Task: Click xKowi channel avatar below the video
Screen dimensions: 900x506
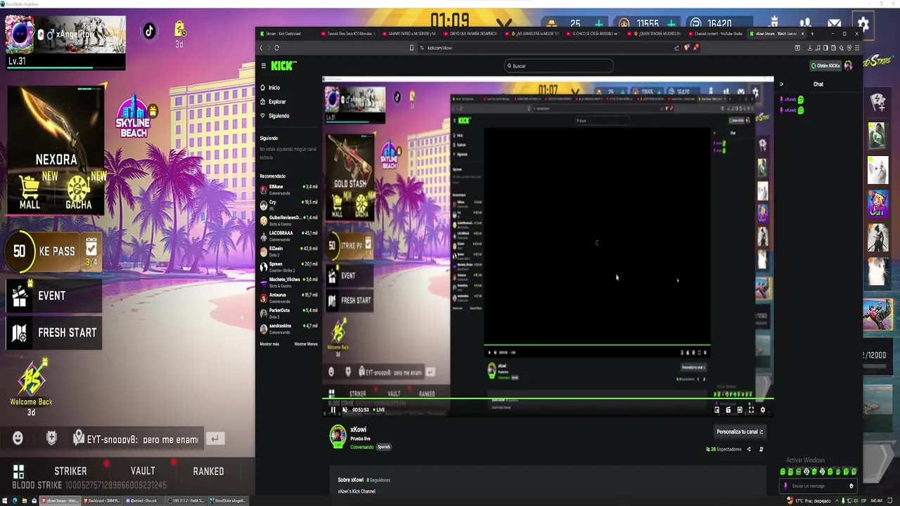Action: click(x=338, y=436)
